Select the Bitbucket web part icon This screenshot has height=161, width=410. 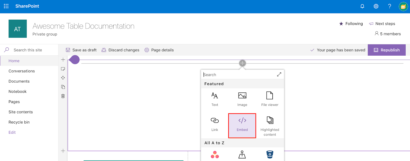pyautogui.click(x=270, y=154)
